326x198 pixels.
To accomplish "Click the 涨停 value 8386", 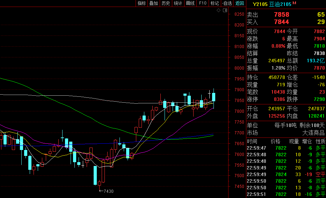I will (280, 99).
